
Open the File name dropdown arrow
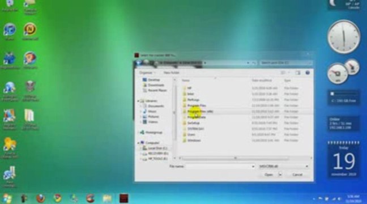click(x=253, y=167)
